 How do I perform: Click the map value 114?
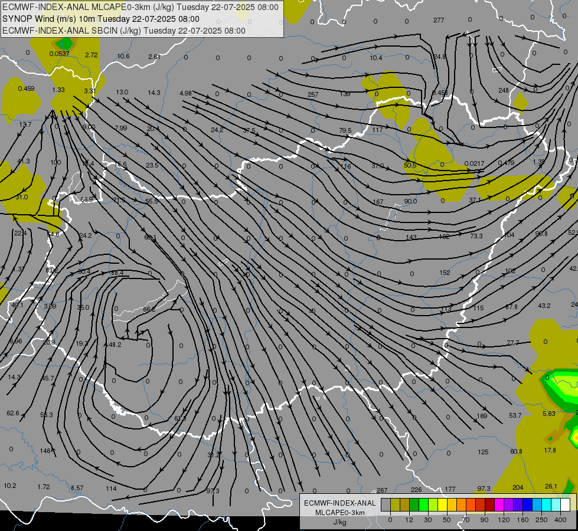[x=111, y=489]
